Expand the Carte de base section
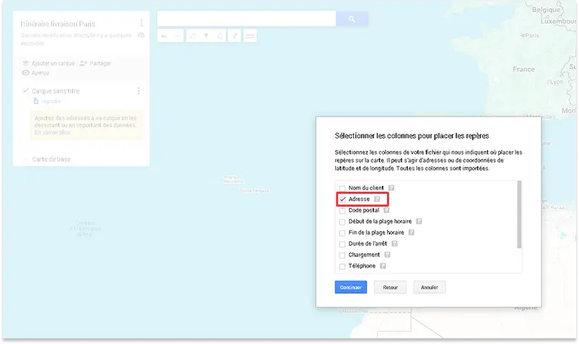579x344 pixels. pyautogui.click(x=26, y=159)
